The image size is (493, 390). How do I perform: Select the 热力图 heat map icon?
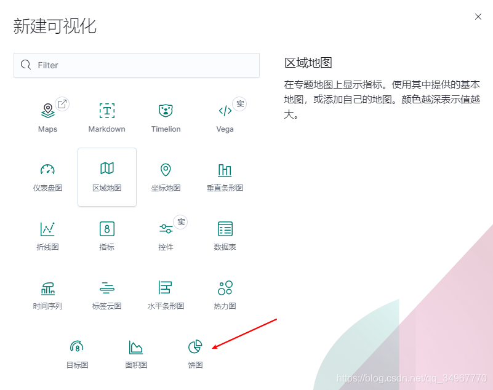225,288
